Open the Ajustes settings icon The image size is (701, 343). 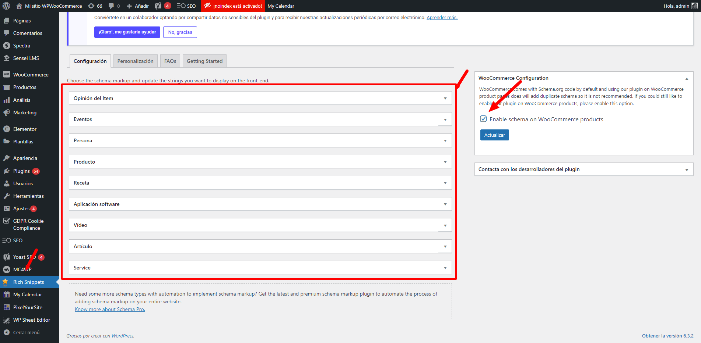(7, 208)
